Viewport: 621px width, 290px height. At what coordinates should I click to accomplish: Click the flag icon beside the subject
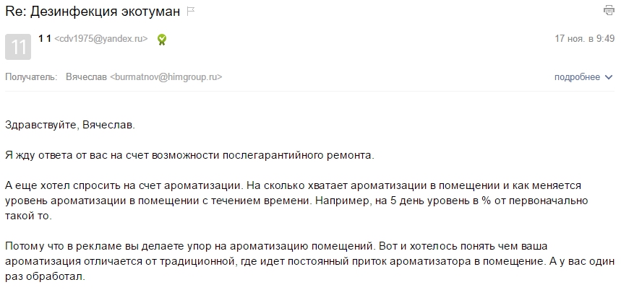191,12
